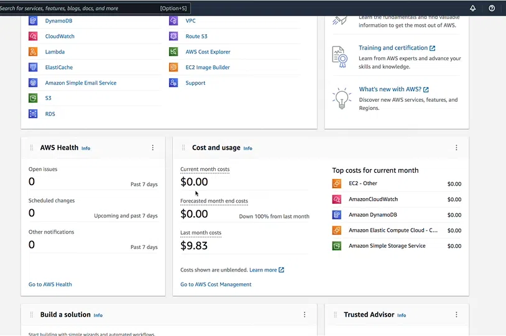Click the external link icon beside Learn more
506x336 pixels.
pyautogui.click(x=282, y=270)
